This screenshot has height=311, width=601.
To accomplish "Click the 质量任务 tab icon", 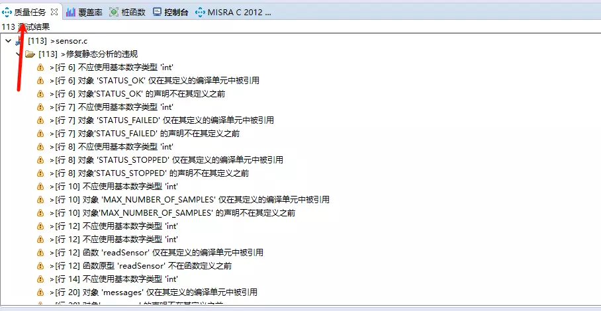I will click(7, 12).
